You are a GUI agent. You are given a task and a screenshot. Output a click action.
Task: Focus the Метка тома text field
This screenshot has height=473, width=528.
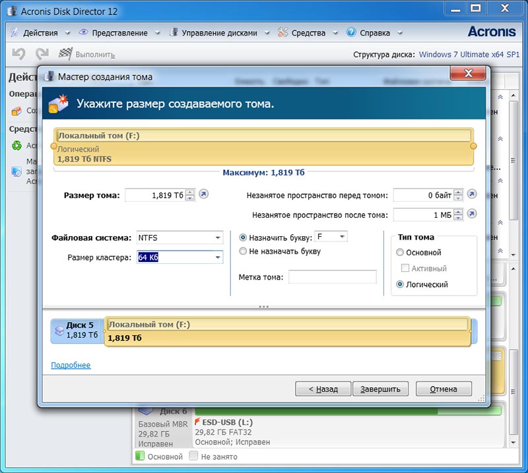pos(333,276)
